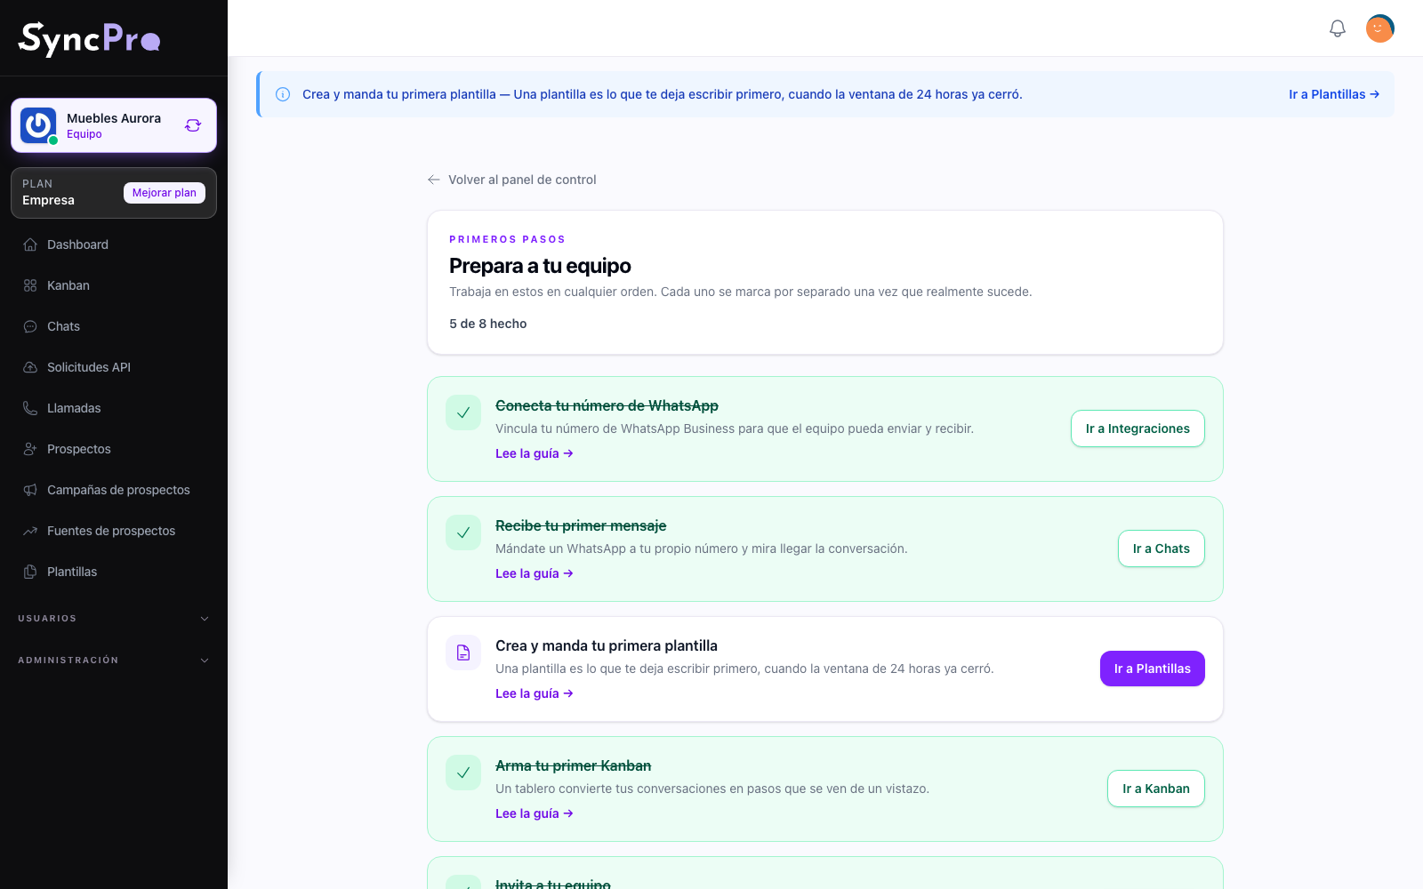Click Mejorar plan button
The height and width of the screenshot is (889, 1423).
[165, 193]
